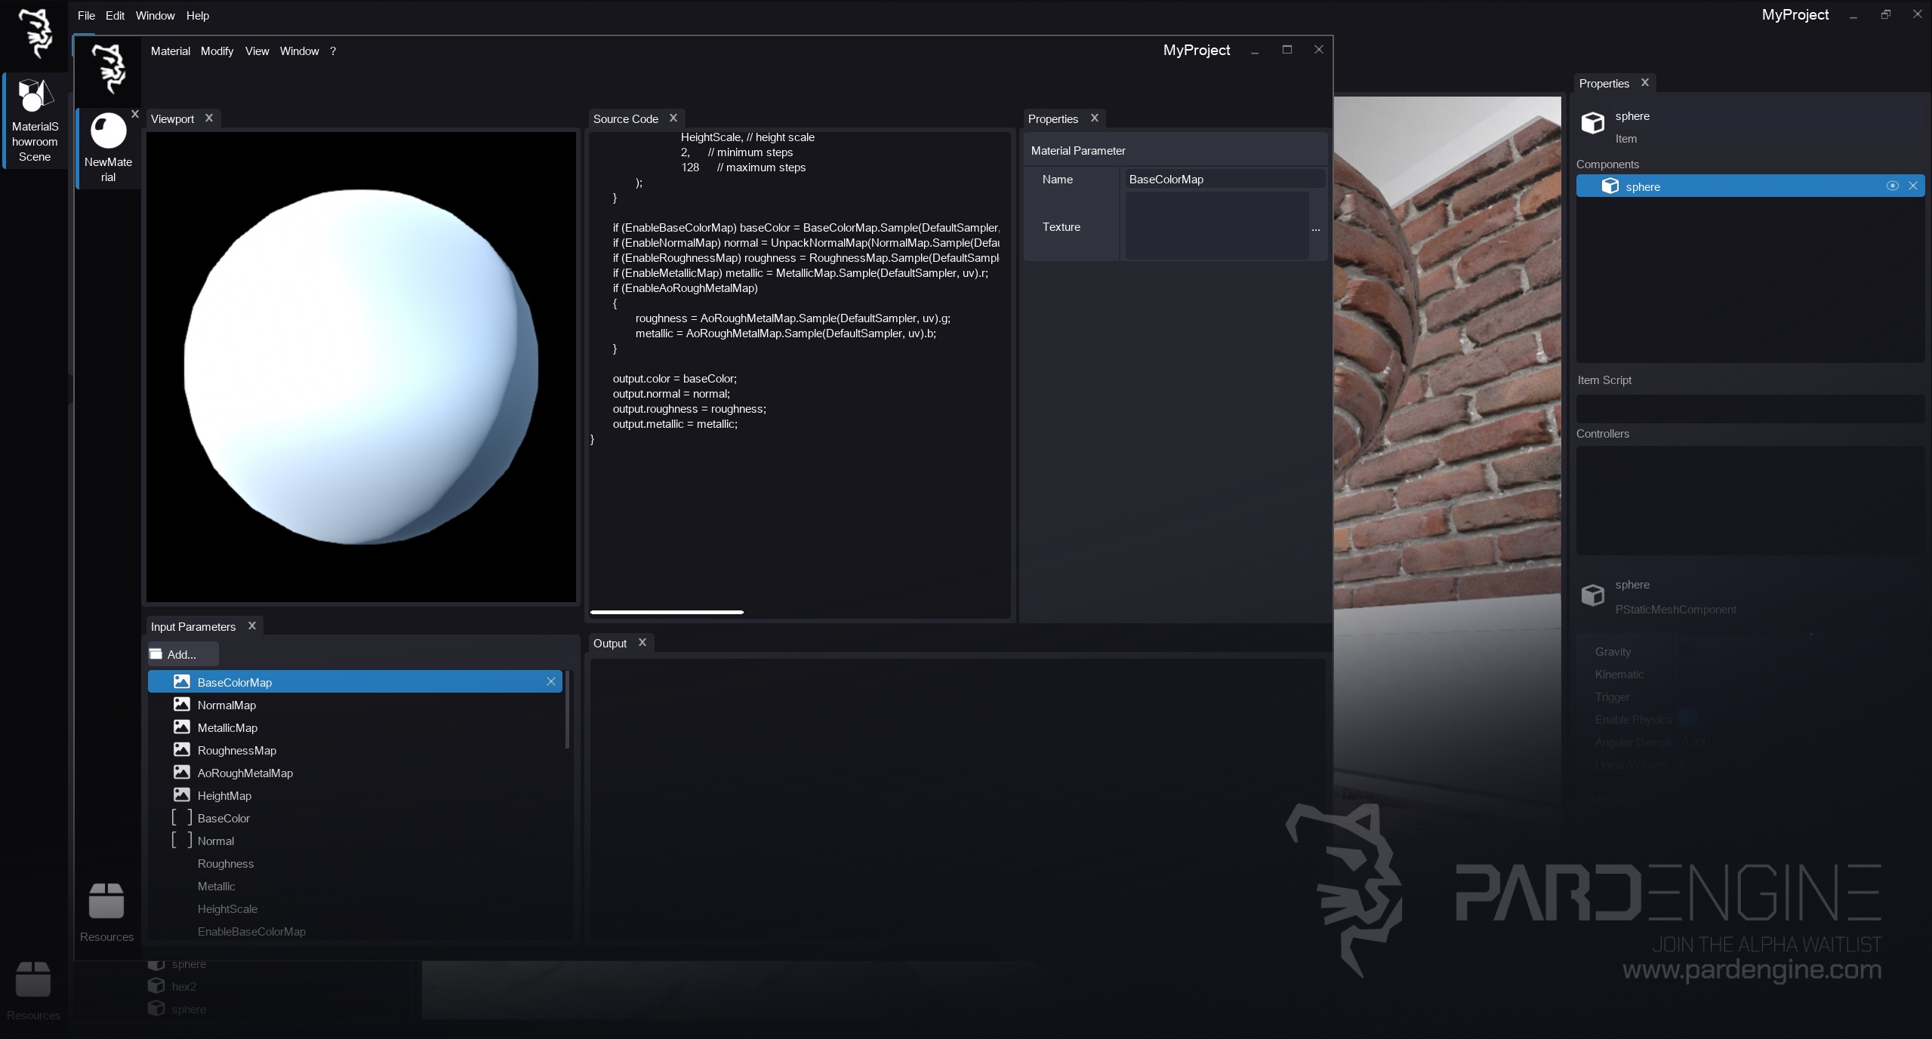
Task: Click the Normal vector bracket icon
Action: coord(182,840)
